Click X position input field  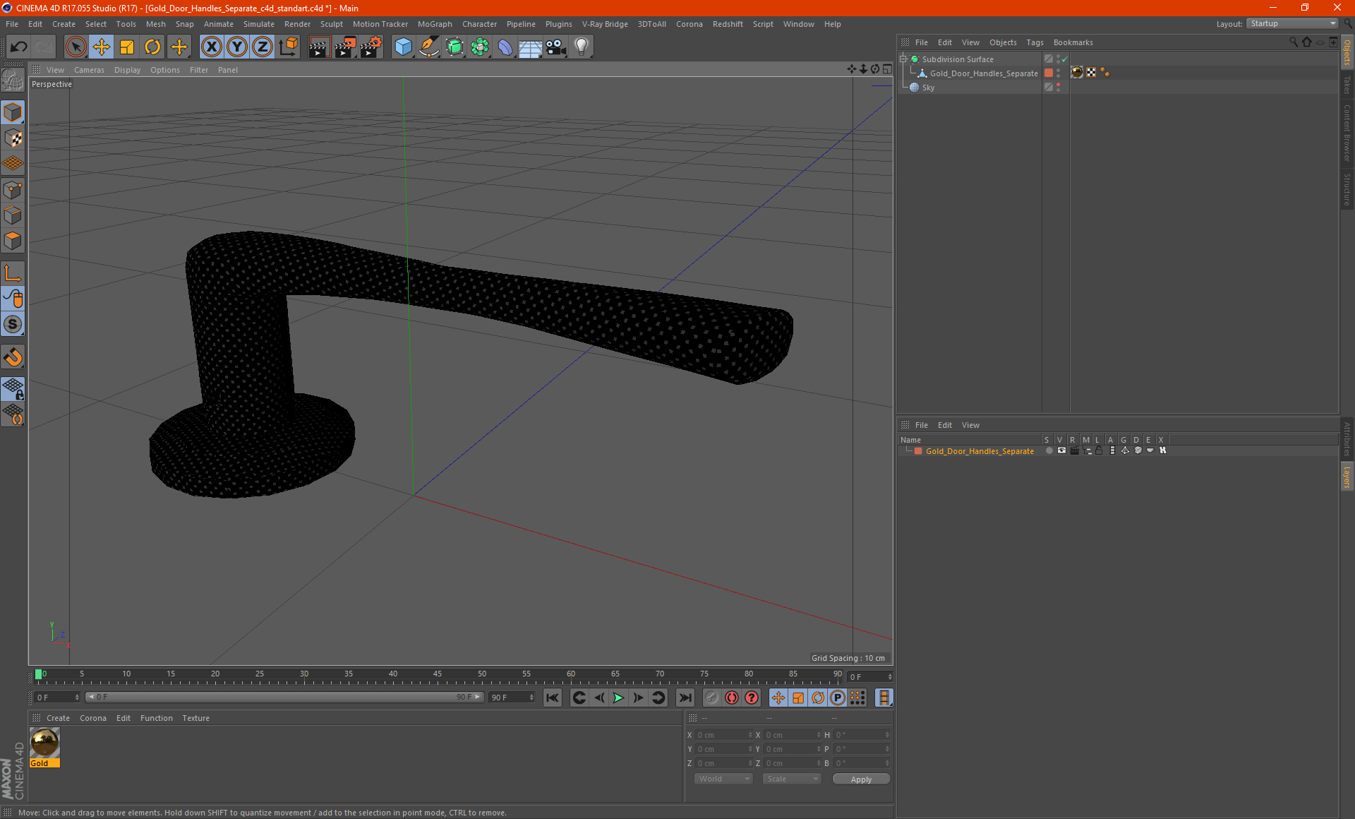click(x=723, y=735)
